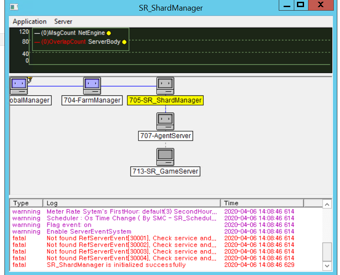Click the log list scrollbar thumb
The width and height of the screenshot is (340, 275).
click(327, 252)
